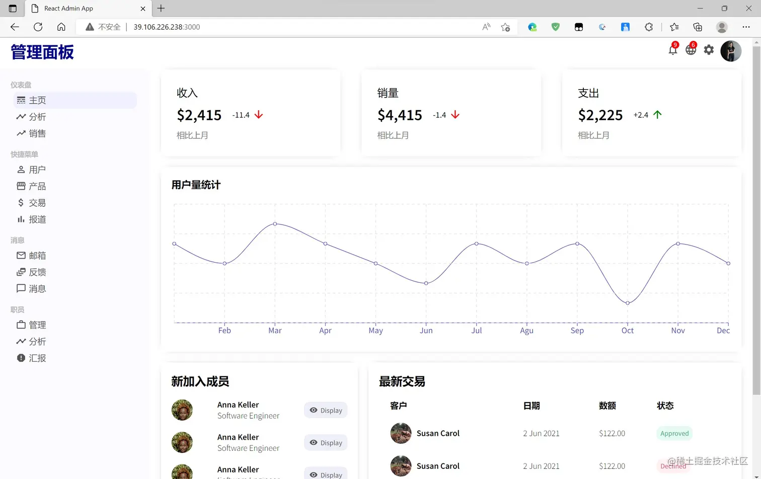
Task: Close the React Admin App tab
Action: (x=143, y=9)
